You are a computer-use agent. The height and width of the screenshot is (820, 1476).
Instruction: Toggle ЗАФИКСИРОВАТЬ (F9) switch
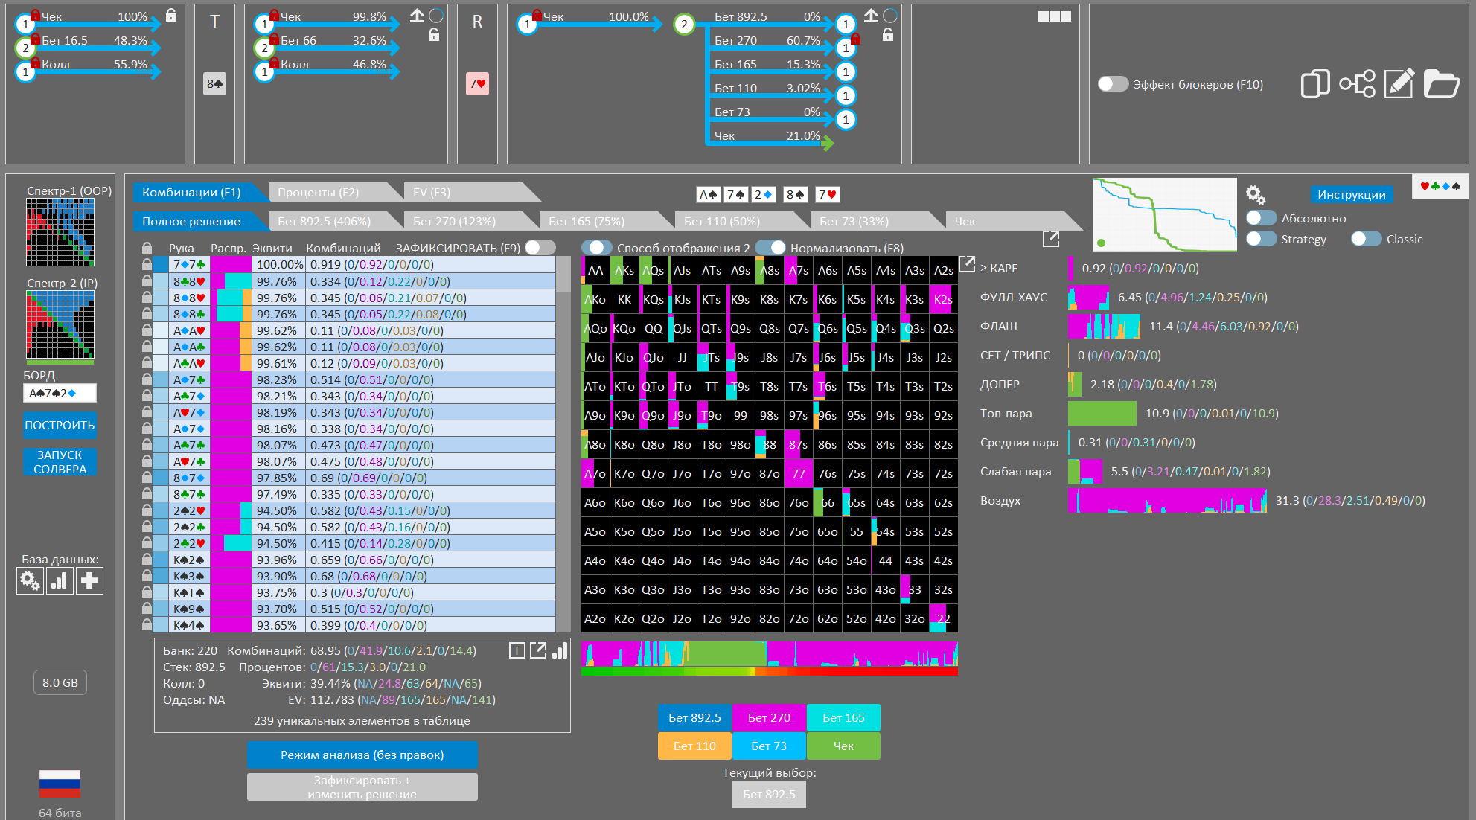pyautogui.click(x=540, y=248)
